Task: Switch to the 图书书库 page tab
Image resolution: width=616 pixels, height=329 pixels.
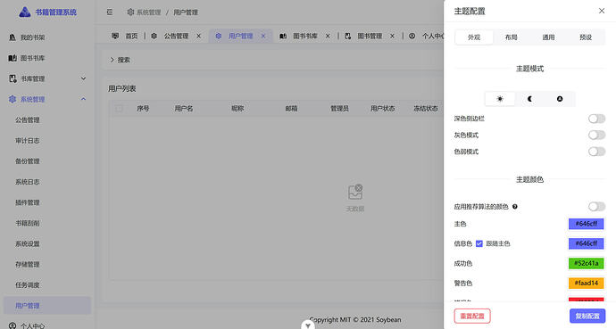Action: 304,36
